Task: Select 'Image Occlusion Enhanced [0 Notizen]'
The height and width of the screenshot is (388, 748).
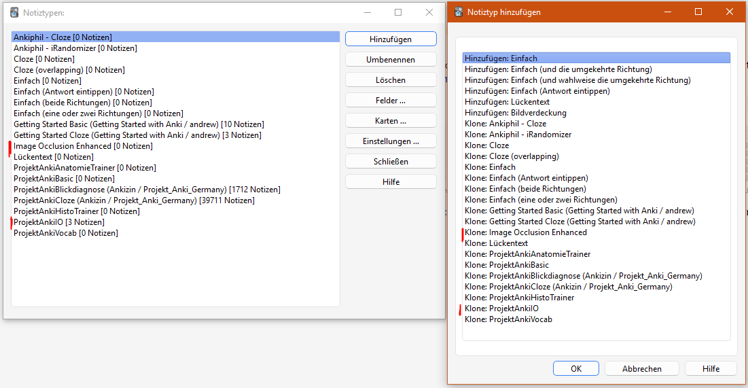Action: point(175,146)
